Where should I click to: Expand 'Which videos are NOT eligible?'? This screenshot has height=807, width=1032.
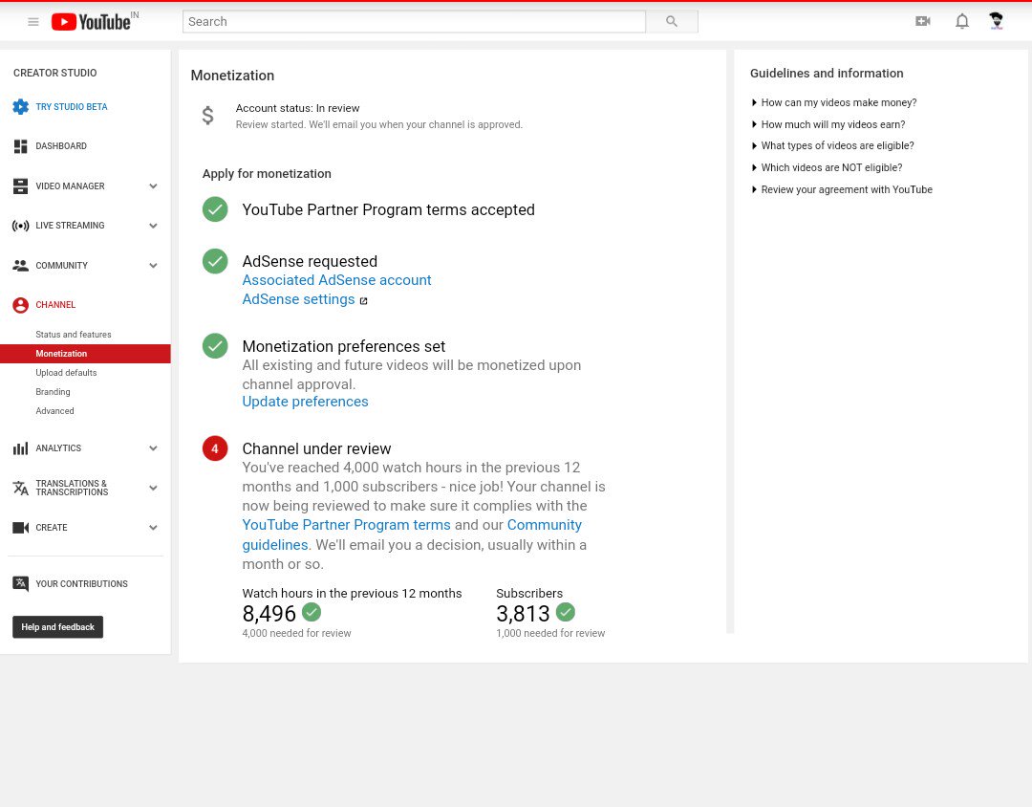coord(827,167)
